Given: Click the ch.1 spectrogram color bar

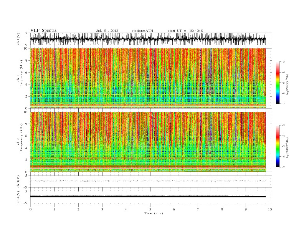Looking at the screenshot, I should pos(278,83).
